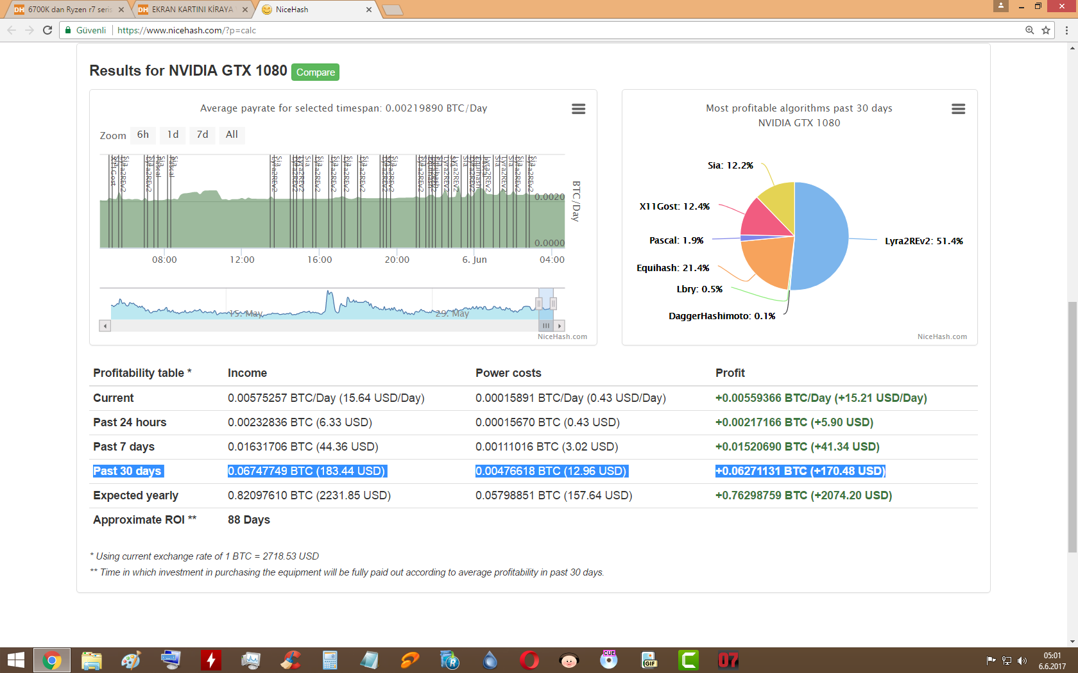Click the browser back arrow
Viewport: 1078px width, 673px height.
[12, 30]
